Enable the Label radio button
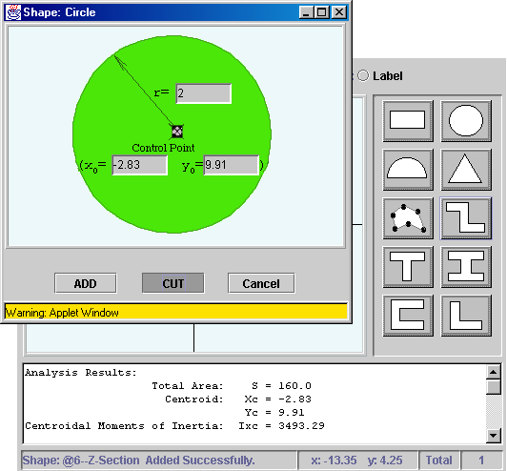This screenshot has width=507, height=471. [363, 76]
